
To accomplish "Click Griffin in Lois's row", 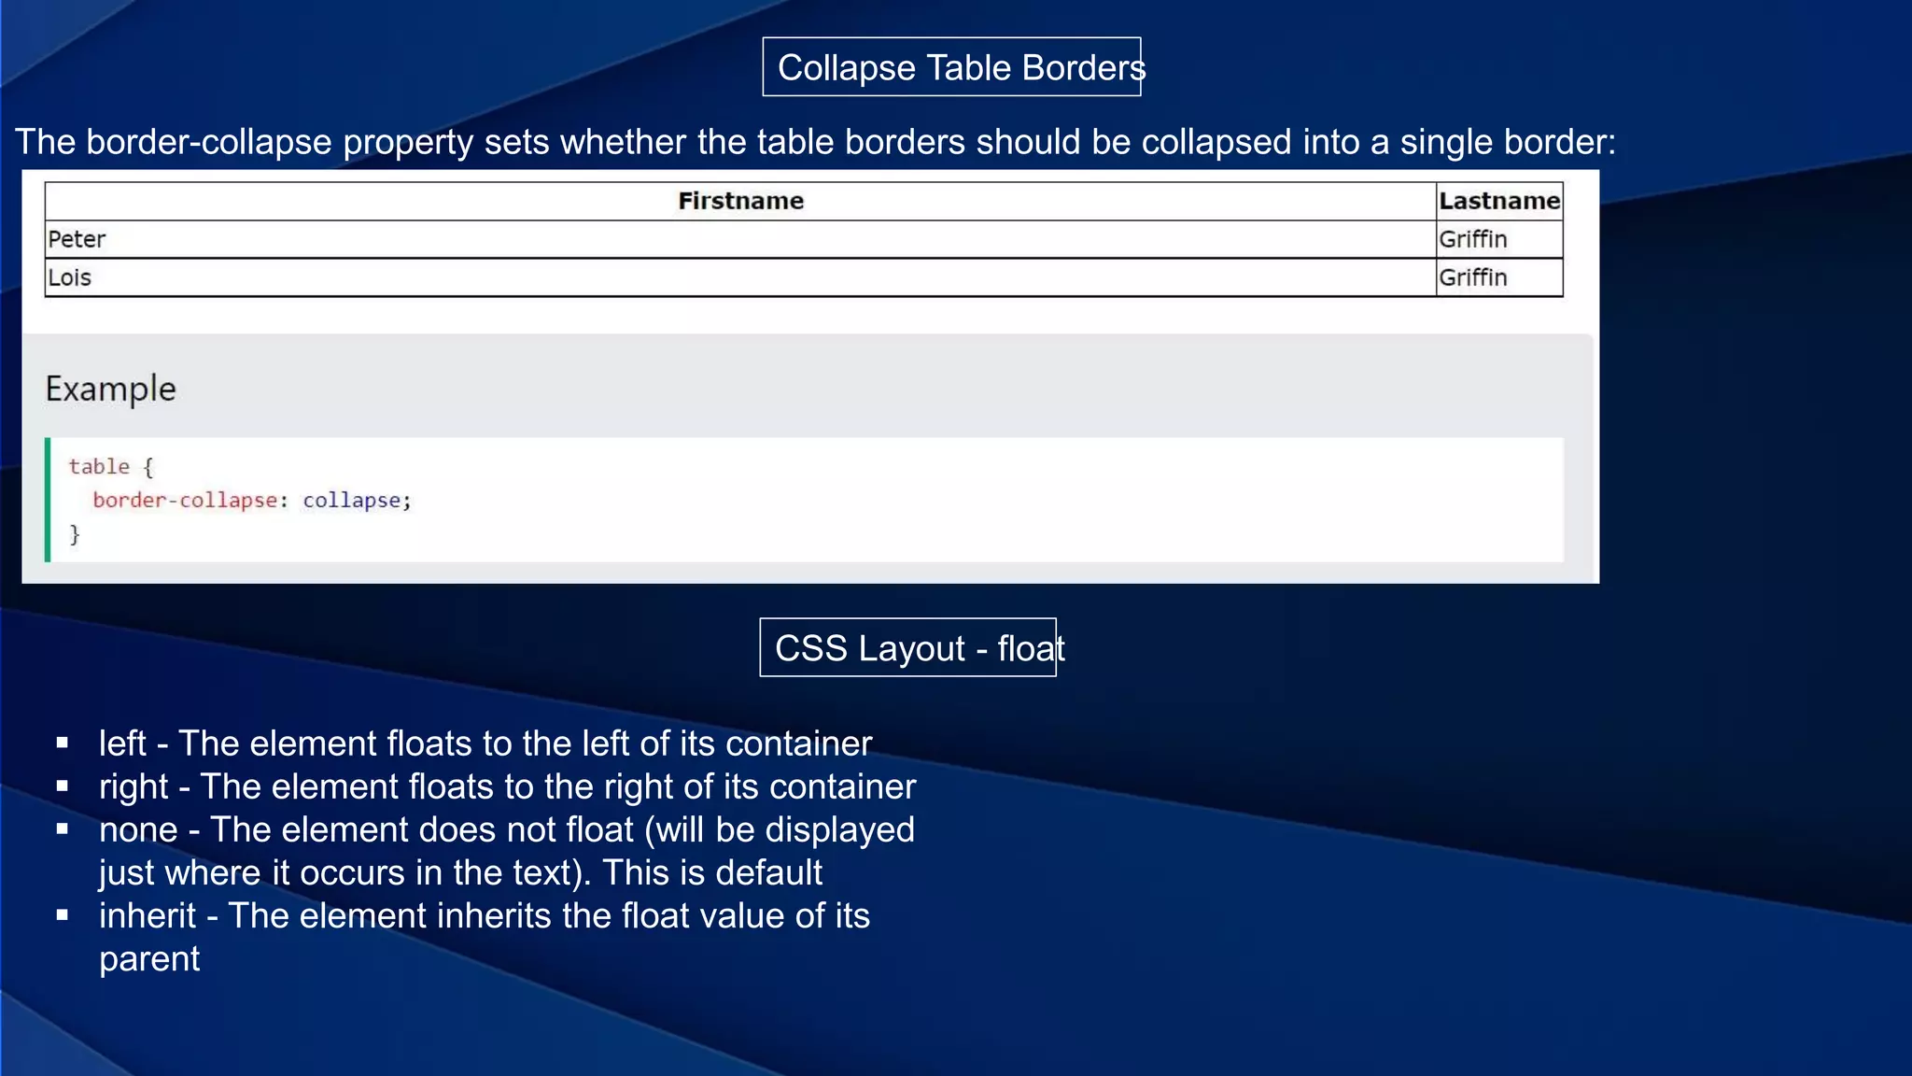I will (1472, 277).
